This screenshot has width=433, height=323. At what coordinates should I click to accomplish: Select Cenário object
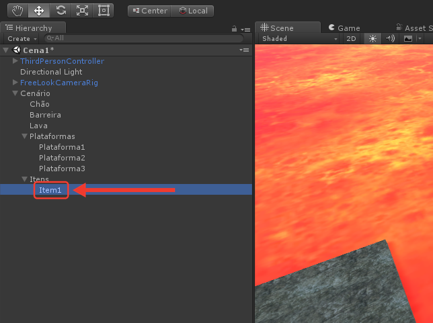(x=35, y=93)
